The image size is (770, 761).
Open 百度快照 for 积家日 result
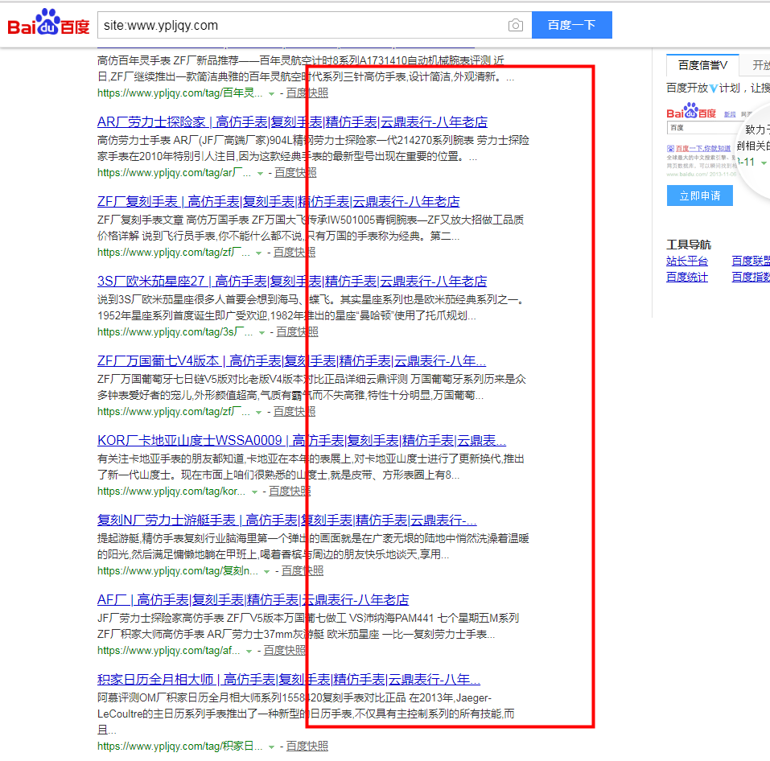coord(307,747)
